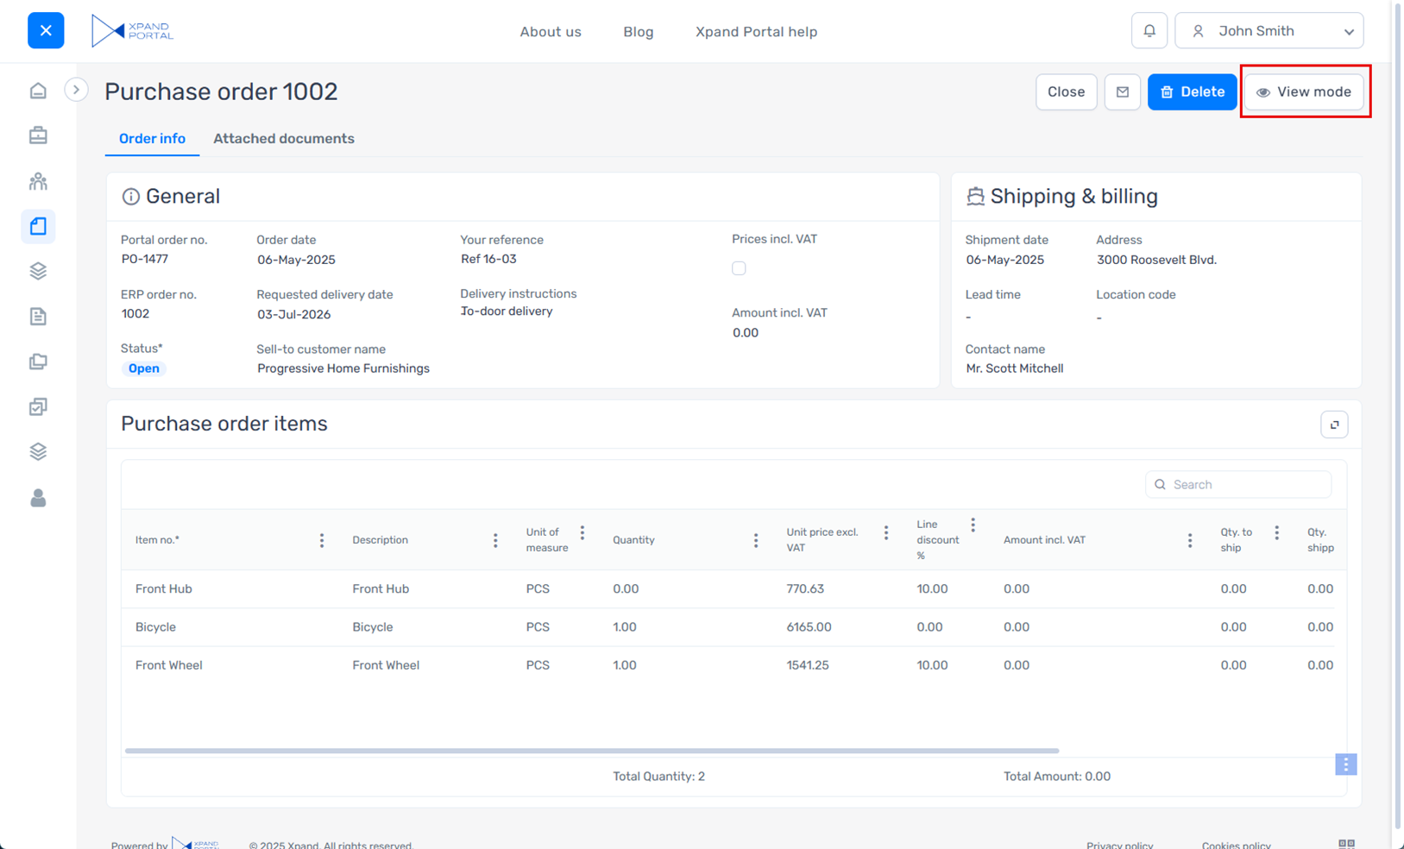Open the John Smith user dropdown
This screenshot has height=849, width=1404.
(1269, 31)
